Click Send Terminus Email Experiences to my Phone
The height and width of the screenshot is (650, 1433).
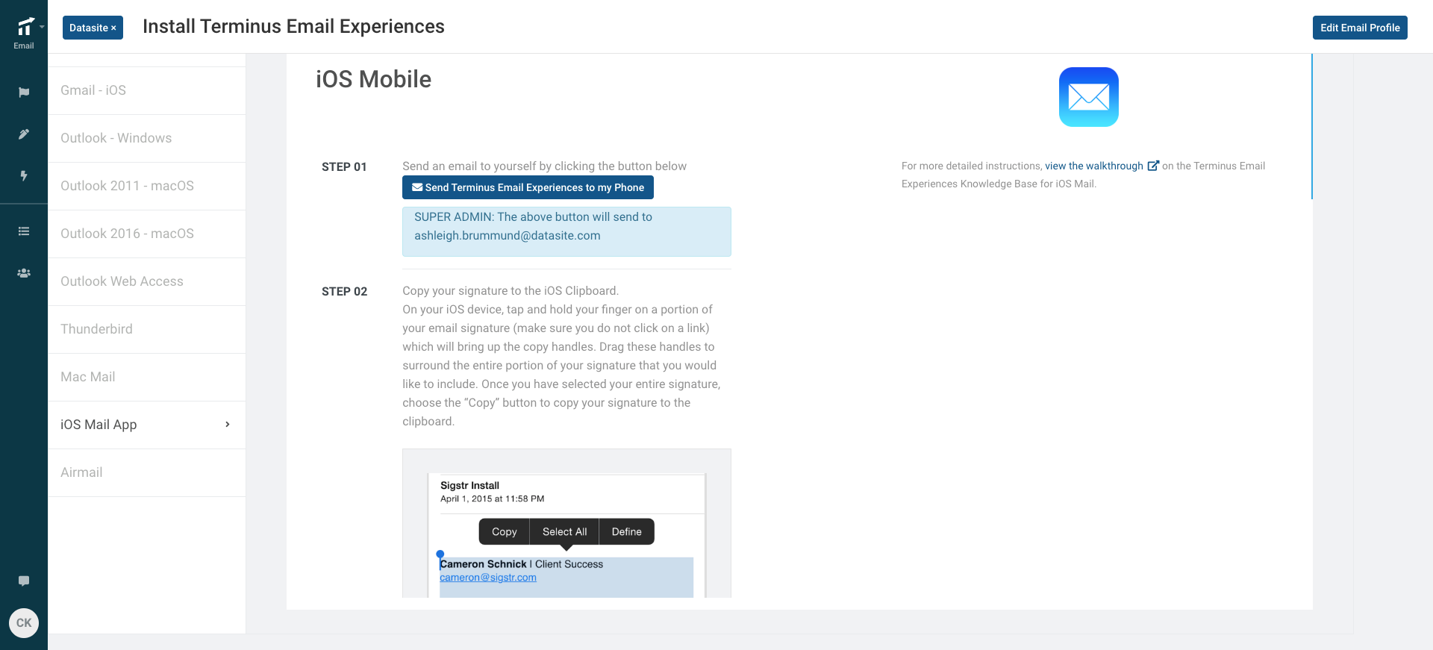pos(528,187)
